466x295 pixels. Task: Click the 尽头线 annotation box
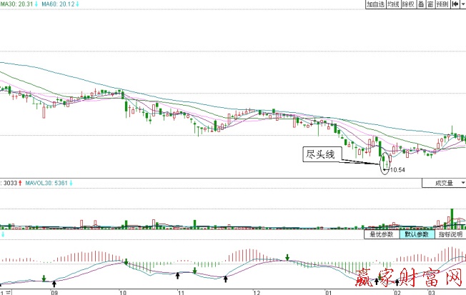[x=319, y=154]
